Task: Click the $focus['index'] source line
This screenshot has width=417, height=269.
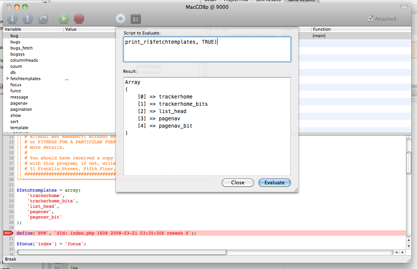Action: coord(51,244)
